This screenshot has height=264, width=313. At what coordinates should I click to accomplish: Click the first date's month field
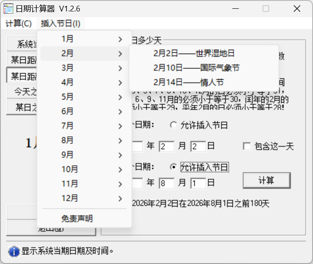pos(166,146)
